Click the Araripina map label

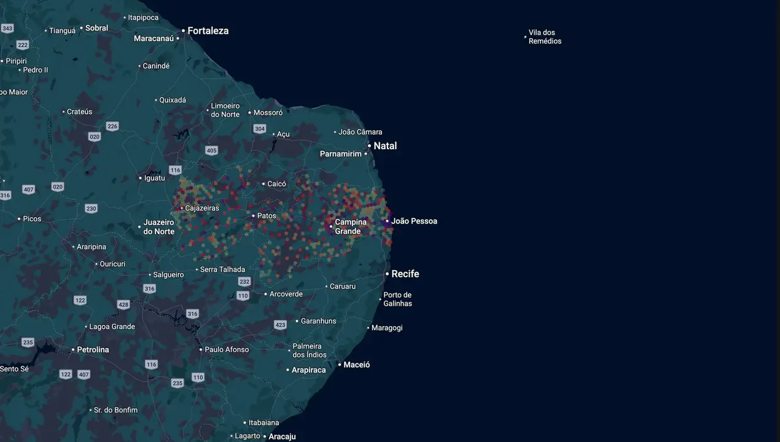click(x=92, y=247)
